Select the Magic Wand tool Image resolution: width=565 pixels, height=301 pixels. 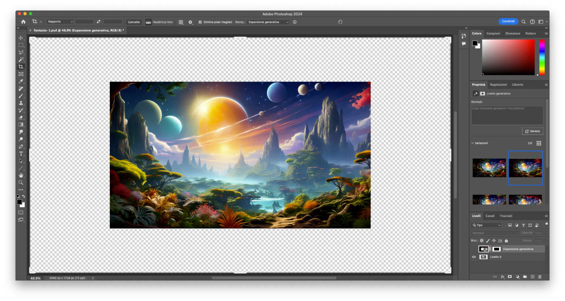[21, 59]
